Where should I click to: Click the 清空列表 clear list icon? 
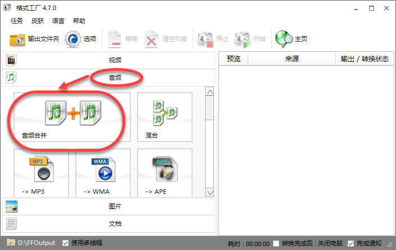pyautogui.click(x=151, y=39)
